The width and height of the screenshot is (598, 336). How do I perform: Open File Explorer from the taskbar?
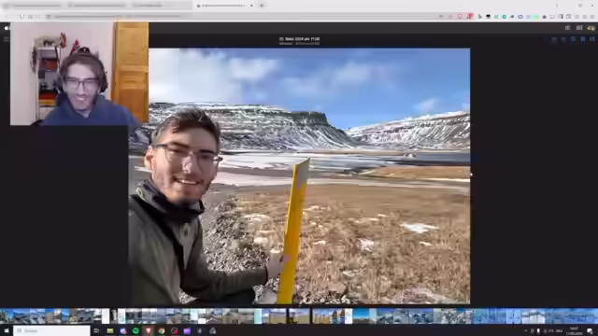click(110, 331)
